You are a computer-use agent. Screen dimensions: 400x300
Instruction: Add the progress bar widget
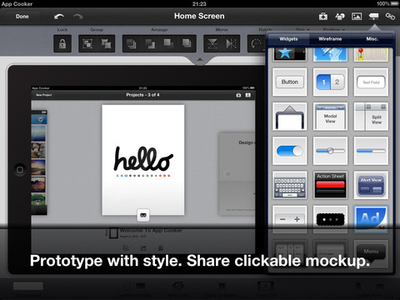coord(371,151)
